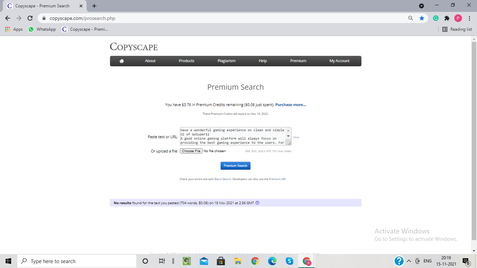Click inside the paste text area

(233, 136)
